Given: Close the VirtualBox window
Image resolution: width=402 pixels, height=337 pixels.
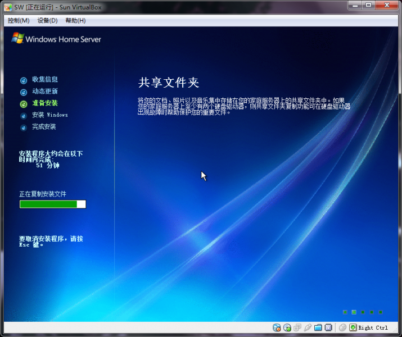Looking at the screenshot, I should coord(387,5).
